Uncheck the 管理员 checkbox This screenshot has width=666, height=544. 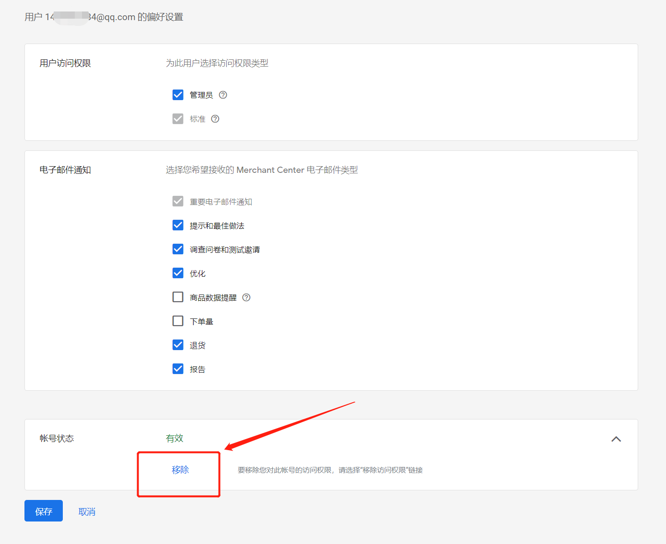178,95
